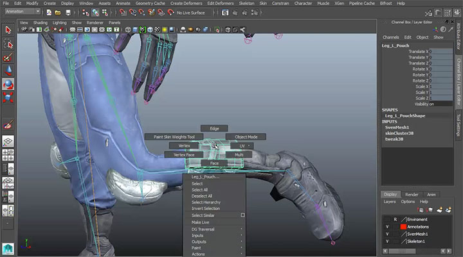The image size is (463, 257).
Task: Check the Select Similar option box
Action: [242, 215]
